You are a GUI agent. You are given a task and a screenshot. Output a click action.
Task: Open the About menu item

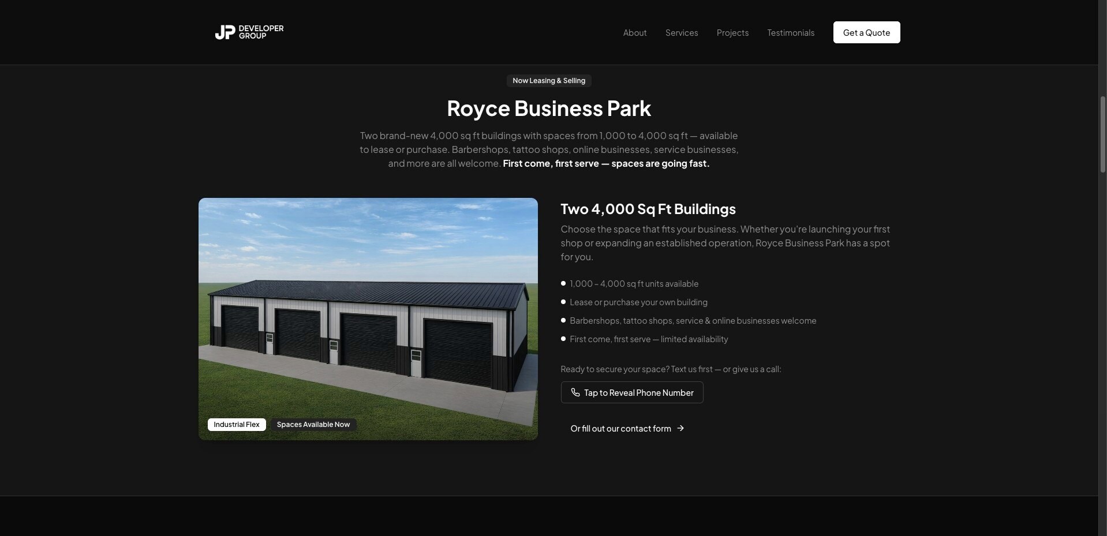[634, 32]
